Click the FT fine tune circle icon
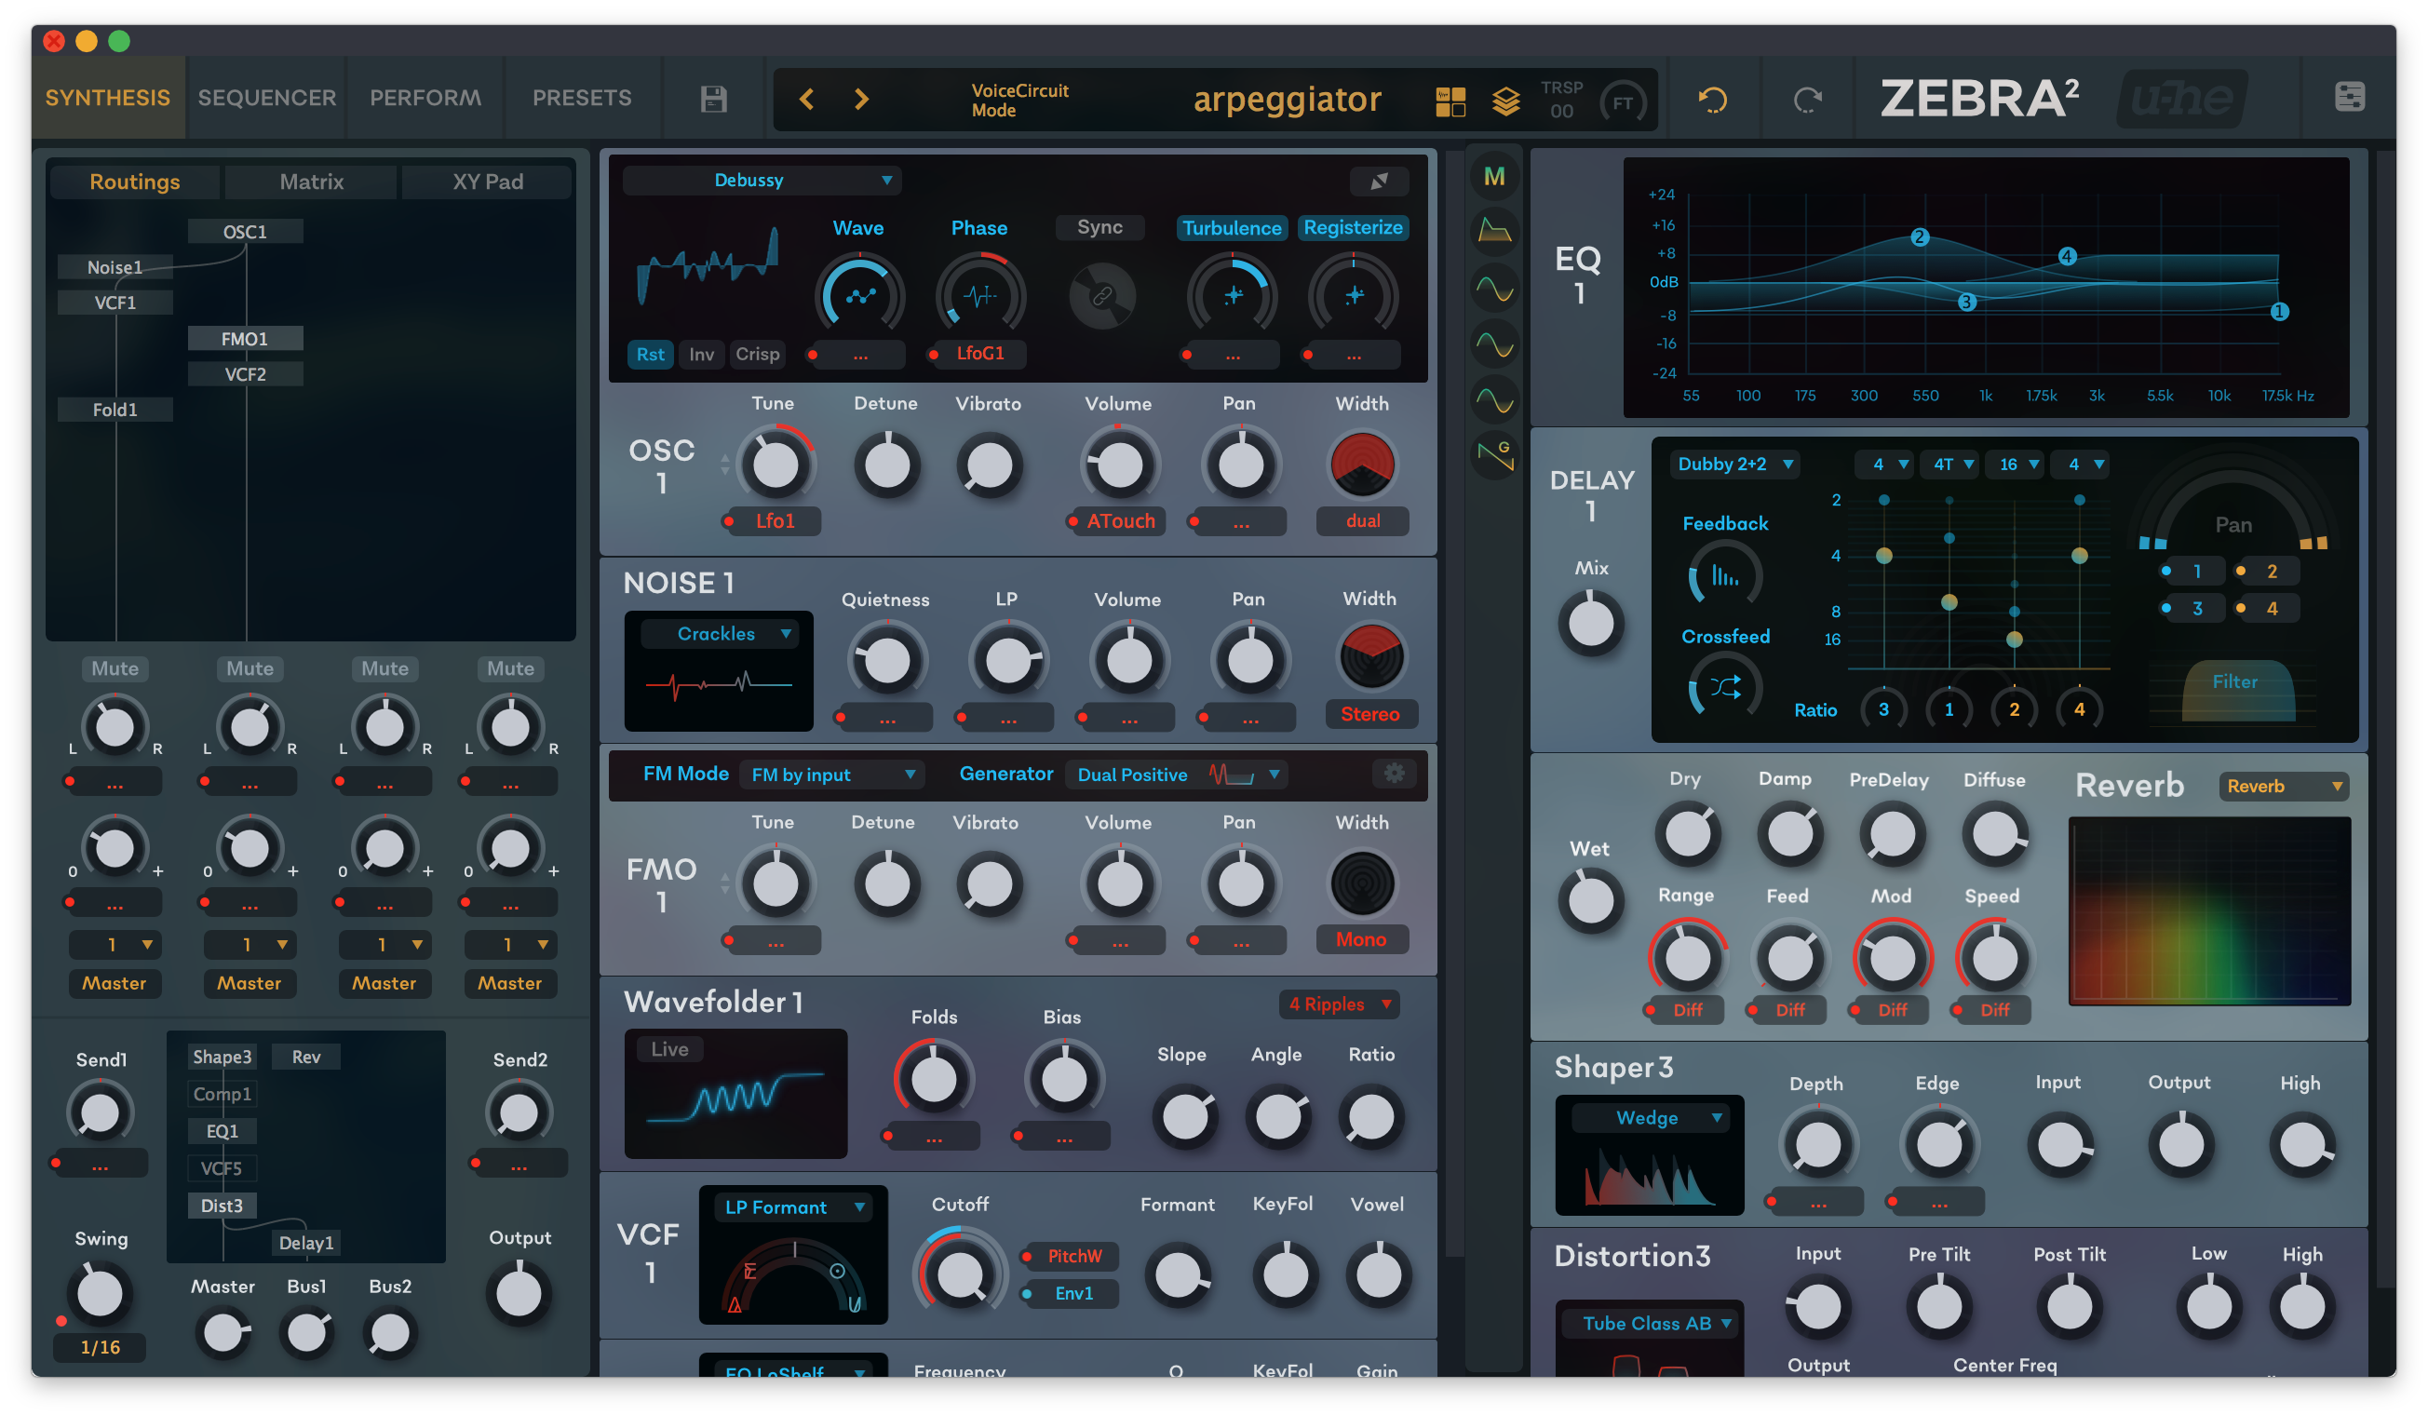This screenshot has width=2428, height=1415. [1623, 102]
